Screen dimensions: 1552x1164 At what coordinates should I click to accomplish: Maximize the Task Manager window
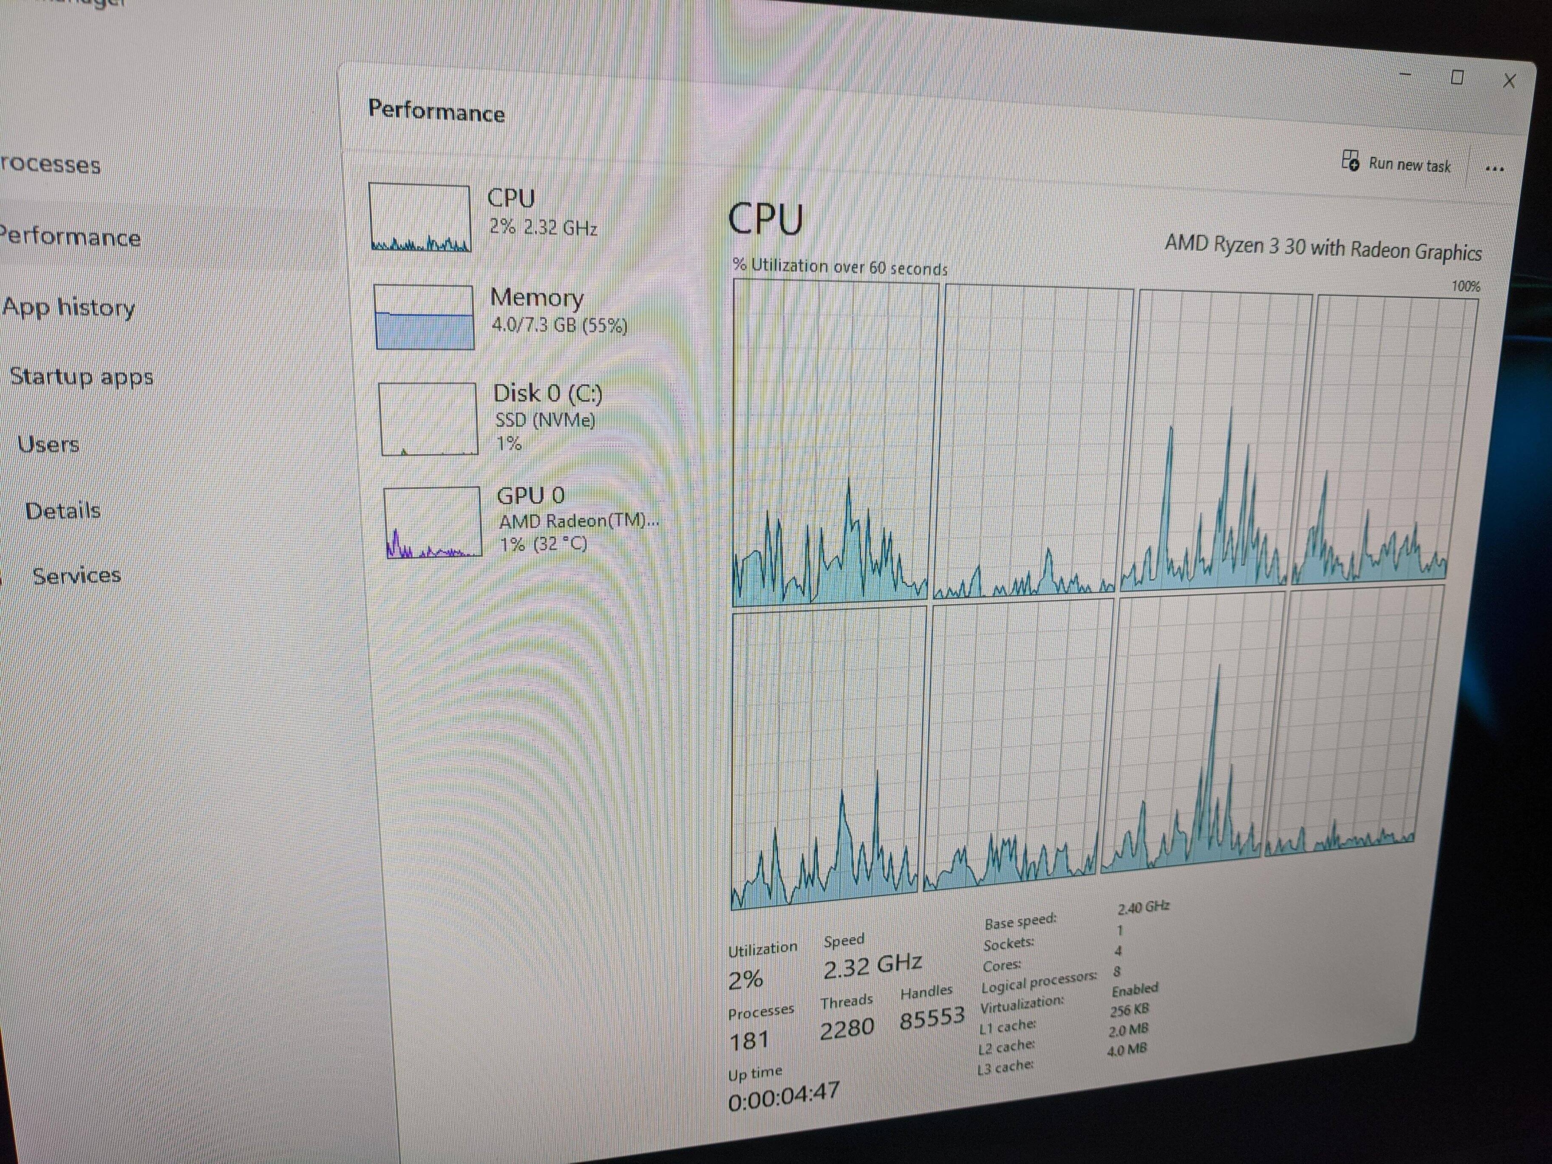pos(1456,77)
